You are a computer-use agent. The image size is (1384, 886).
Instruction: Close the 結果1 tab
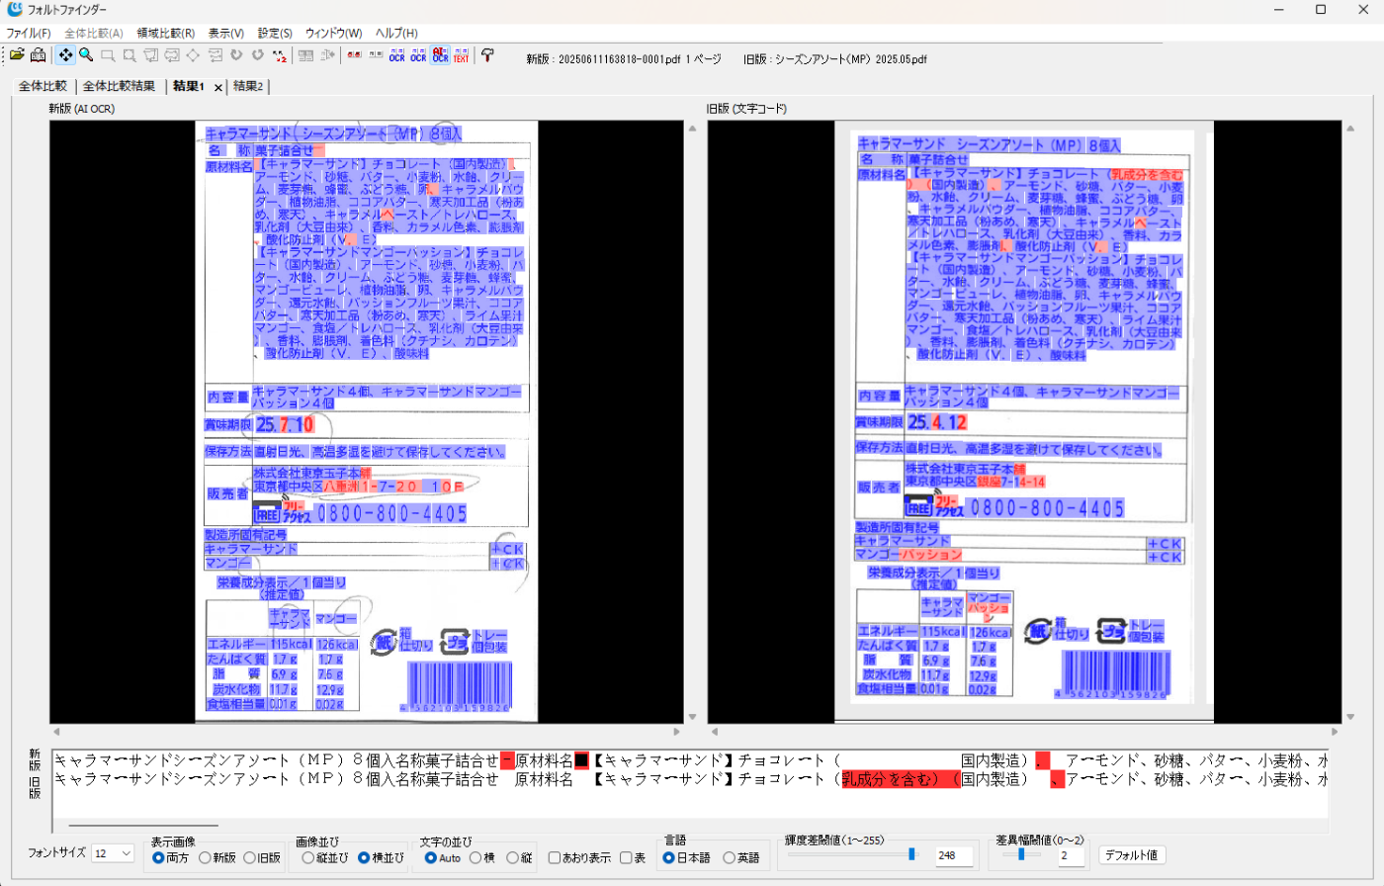tap(218, 87)
